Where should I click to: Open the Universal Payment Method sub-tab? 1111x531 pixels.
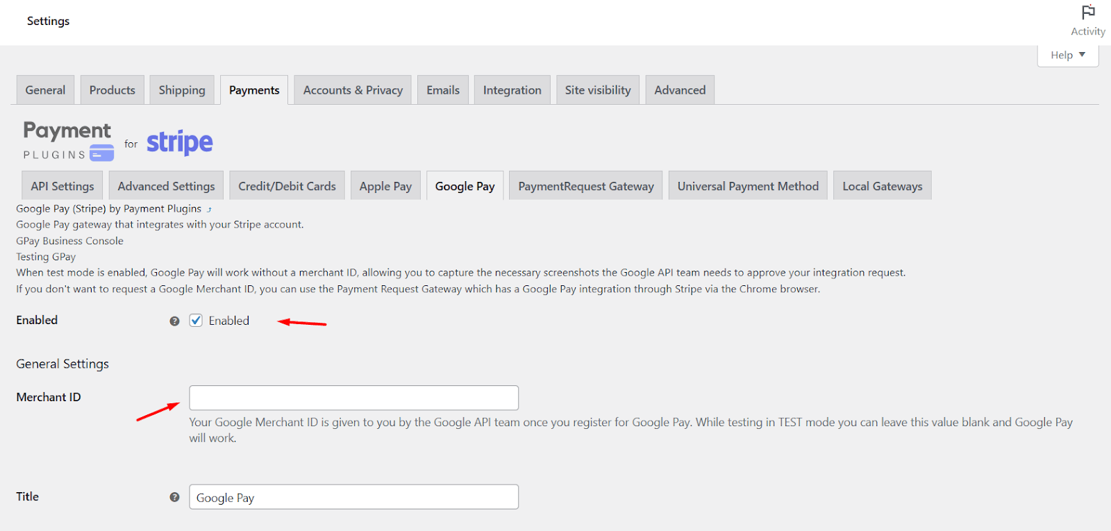(x=748, y=186)
